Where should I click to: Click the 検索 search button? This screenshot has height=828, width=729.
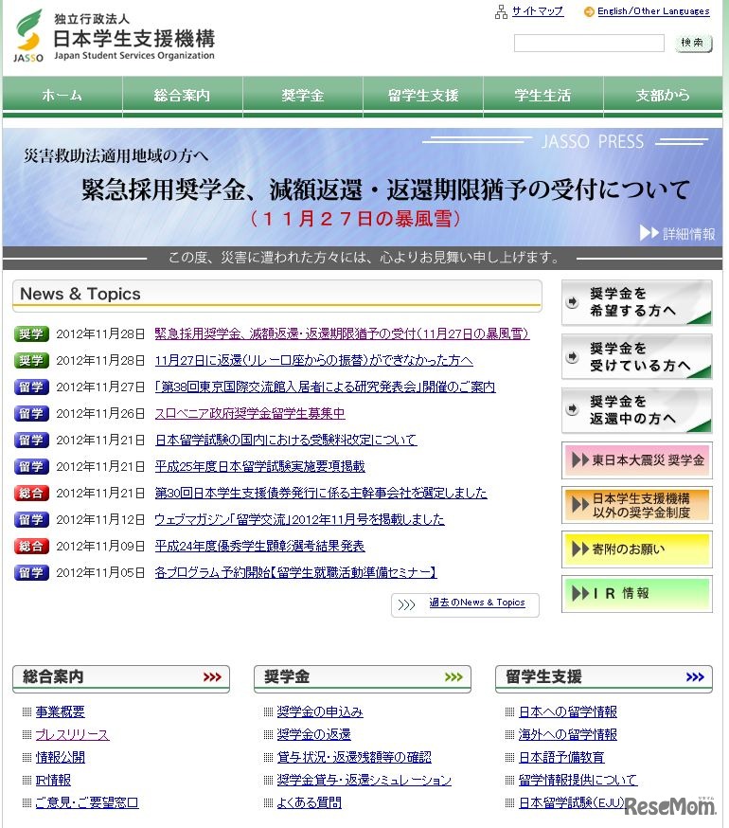pyautogui.click(x=693, y=43)
